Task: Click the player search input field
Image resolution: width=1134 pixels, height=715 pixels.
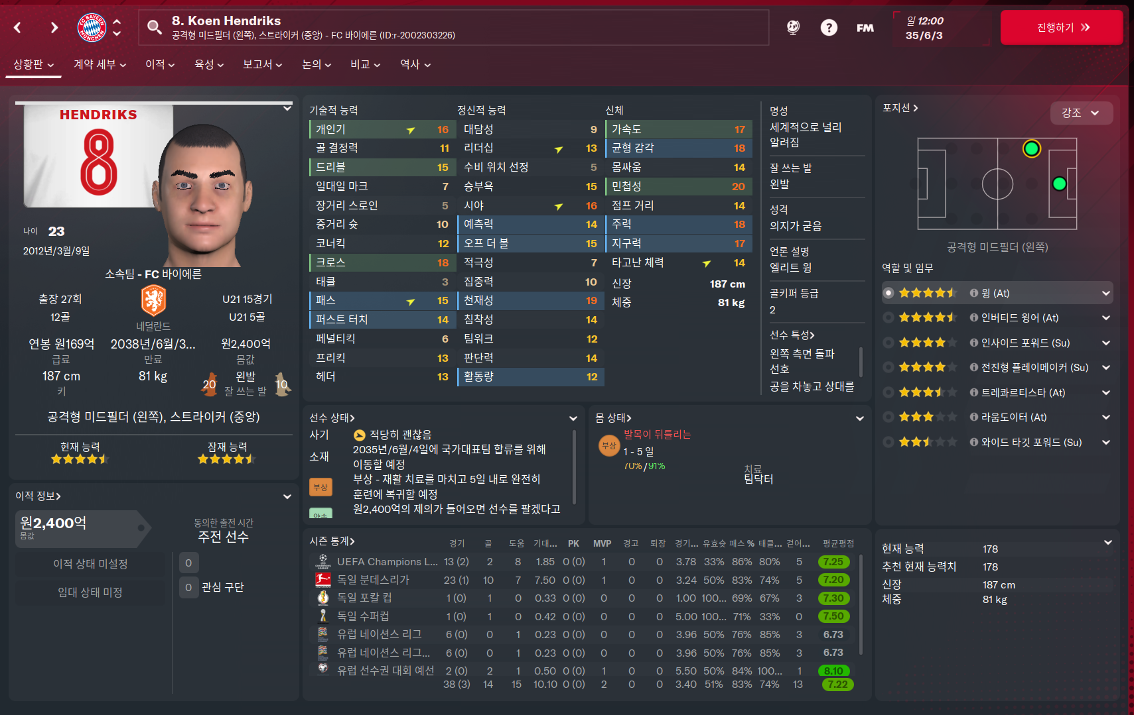Action: pos(454,27)
